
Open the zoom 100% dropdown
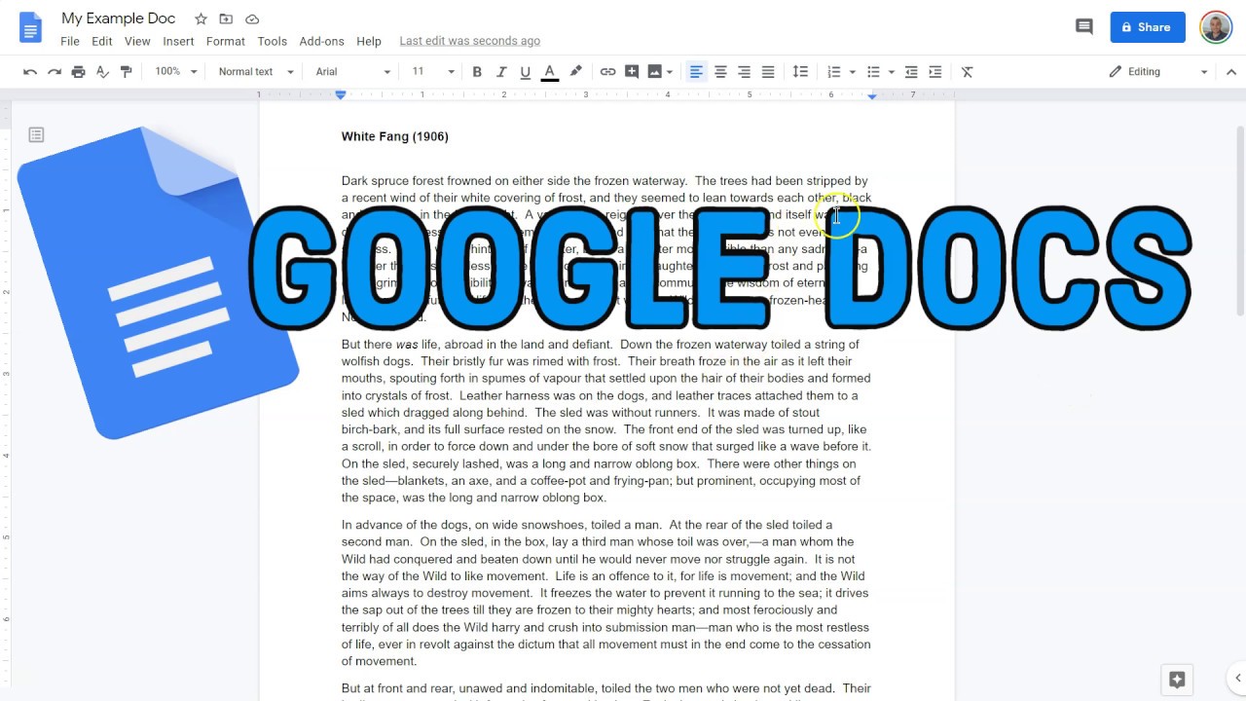click(x=175, y=72)
